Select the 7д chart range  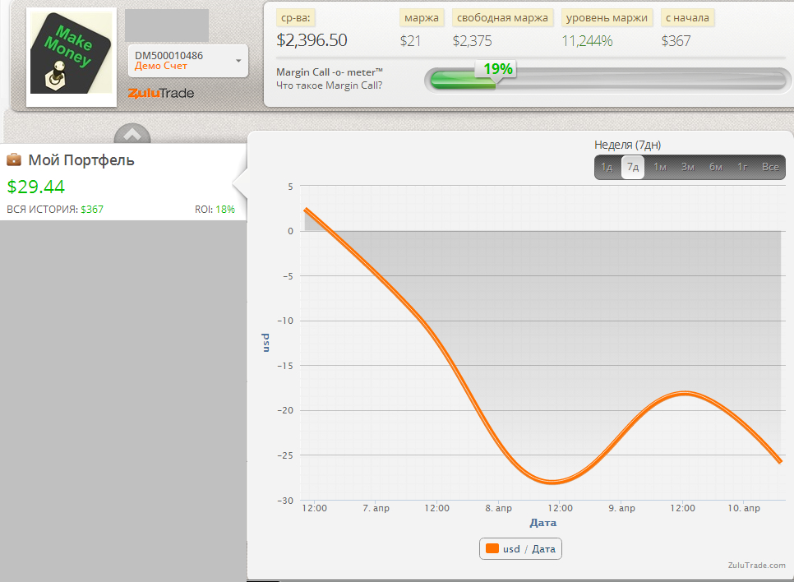[632, 167]
